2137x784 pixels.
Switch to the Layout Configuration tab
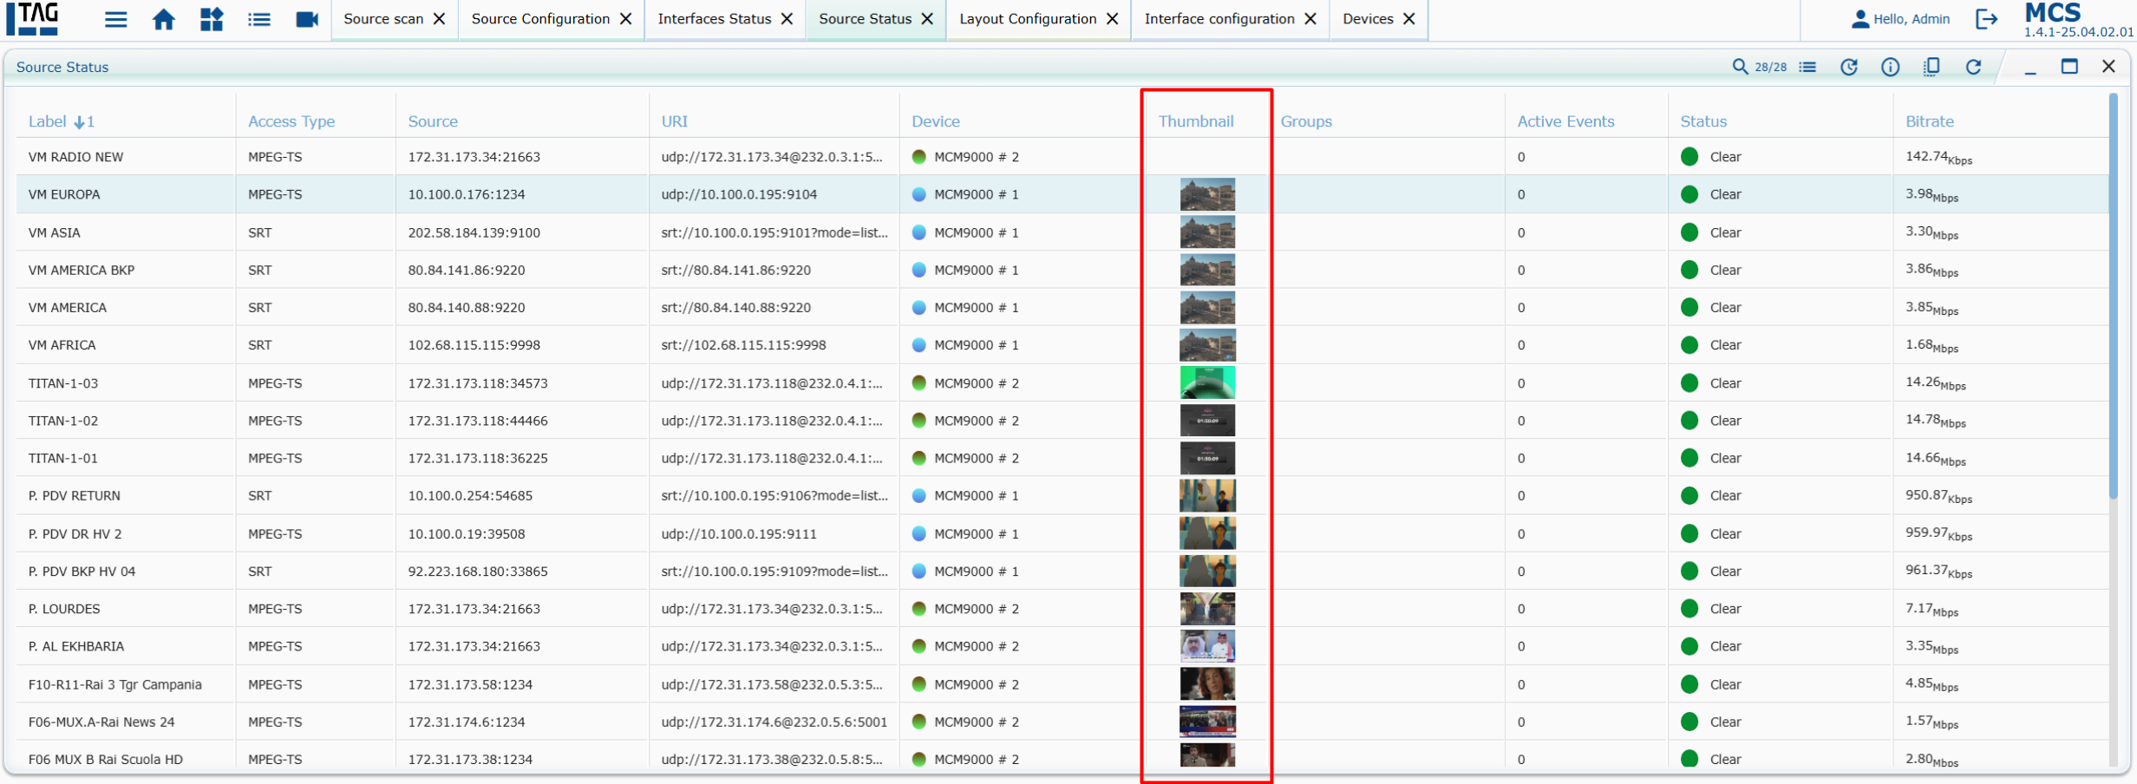1027,19
